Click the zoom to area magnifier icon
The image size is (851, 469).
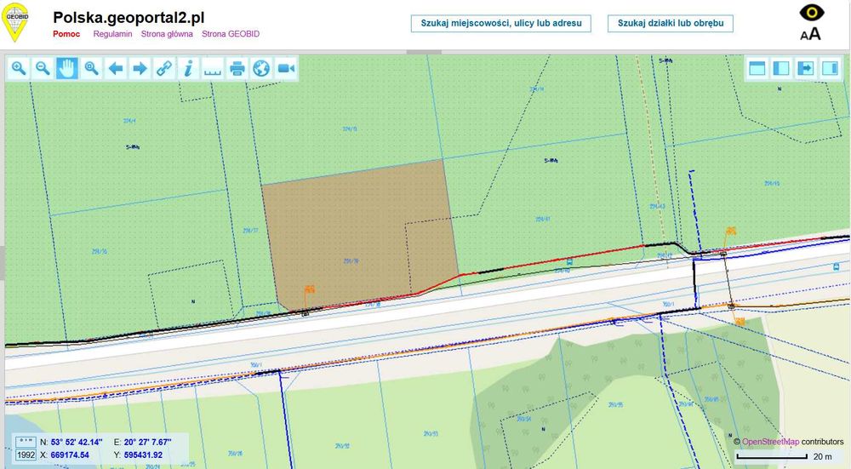point(91,68)
